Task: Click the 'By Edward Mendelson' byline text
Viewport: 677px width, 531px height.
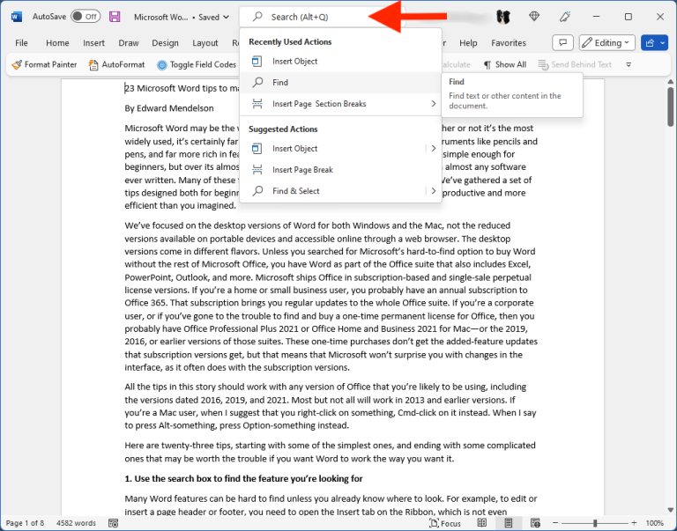Action: (x=169, y=108)
